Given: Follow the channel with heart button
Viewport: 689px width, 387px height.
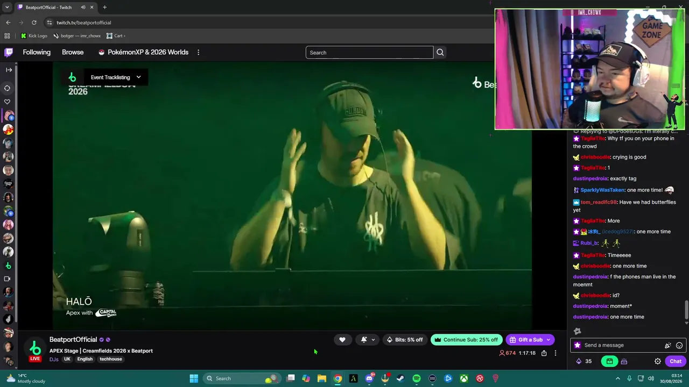Looking at the screenshot, I should (x=342, y=340).
